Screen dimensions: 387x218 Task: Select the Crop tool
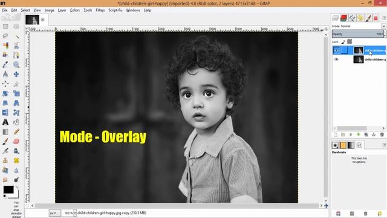click(16, 84)
